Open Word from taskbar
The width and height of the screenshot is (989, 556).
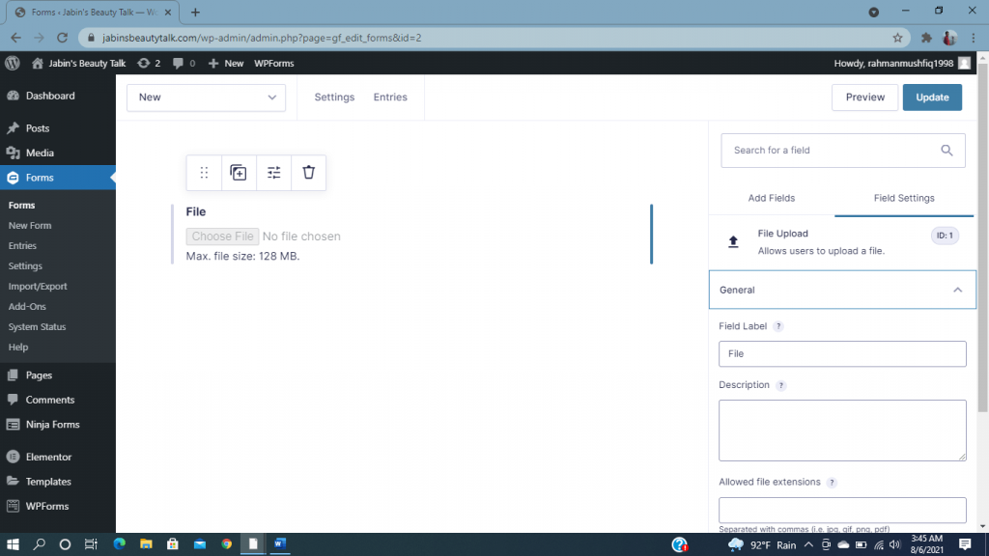tap(280, 544)
